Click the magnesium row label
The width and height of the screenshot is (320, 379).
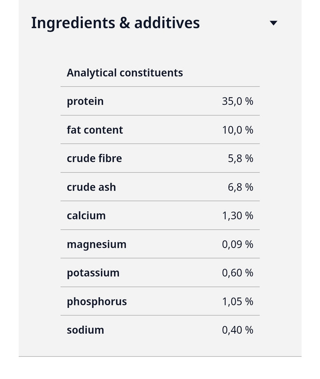(x=97, y=245)
